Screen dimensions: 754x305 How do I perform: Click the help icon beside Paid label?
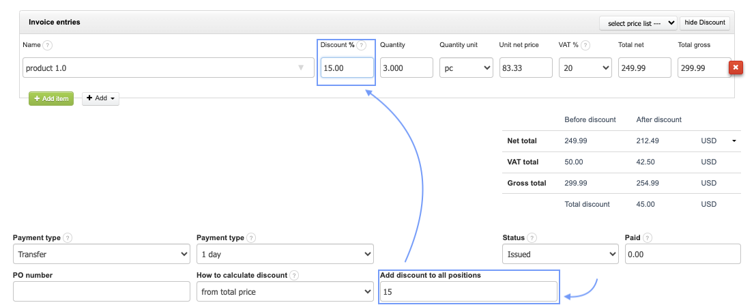pos(647,238)
